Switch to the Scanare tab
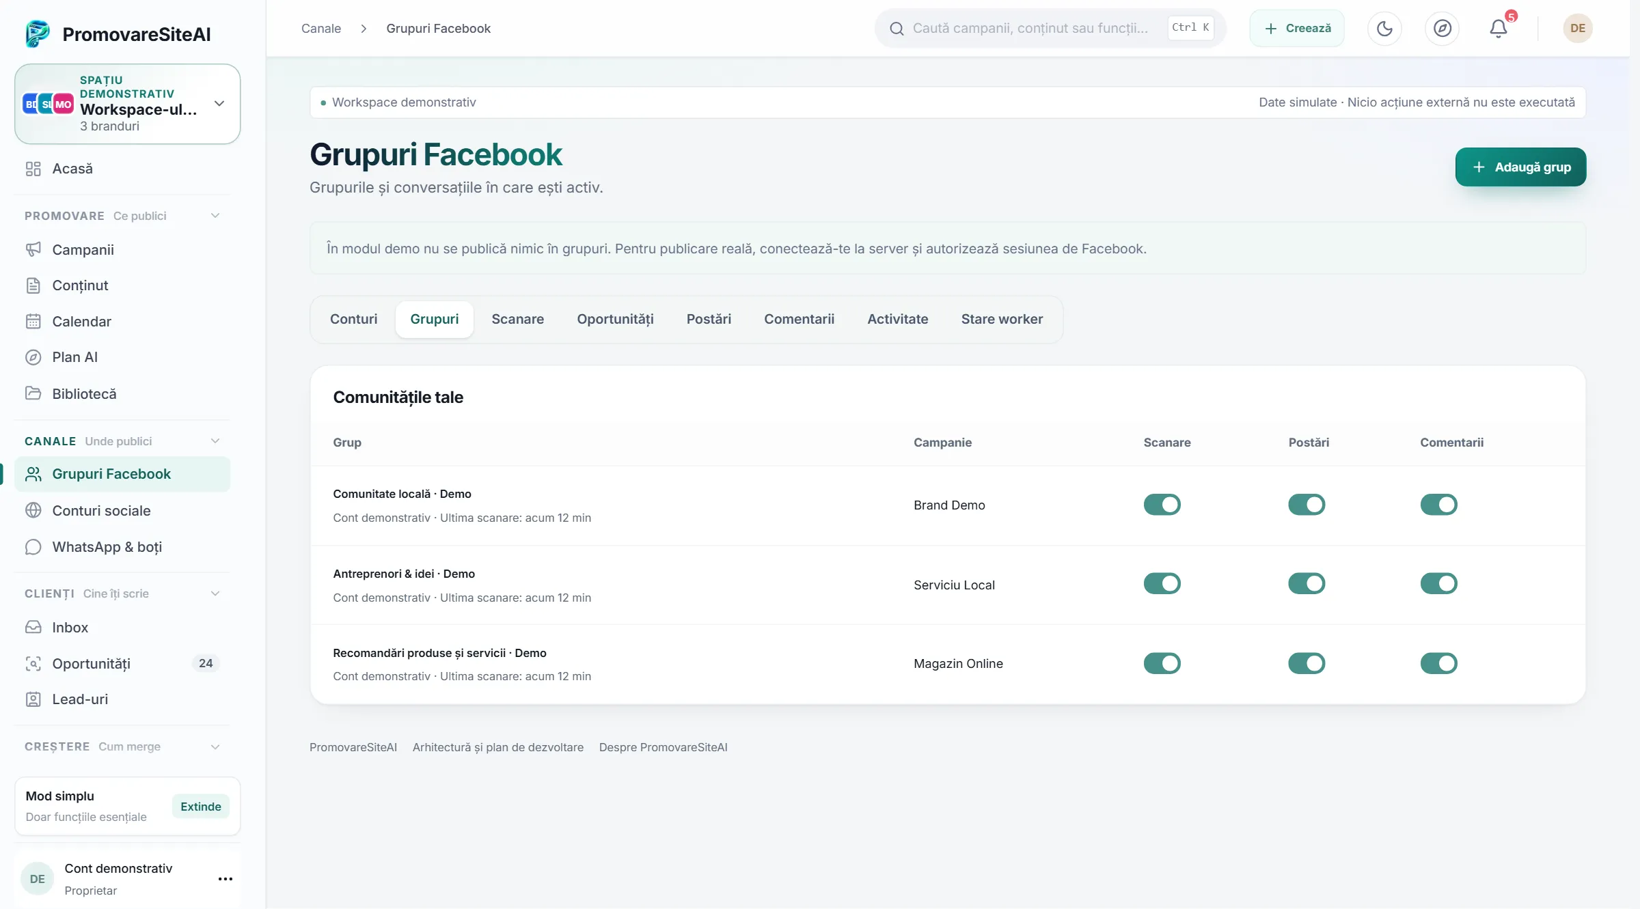 pos(517,319)
